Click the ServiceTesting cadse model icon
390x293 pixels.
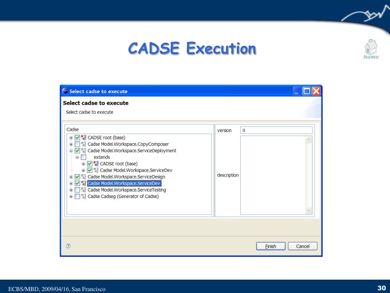(83, 190)
